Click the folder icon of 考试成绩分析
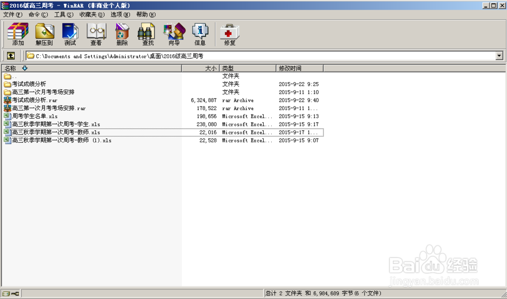This screenshot has height=299, width=507. (x=8, y=84)
